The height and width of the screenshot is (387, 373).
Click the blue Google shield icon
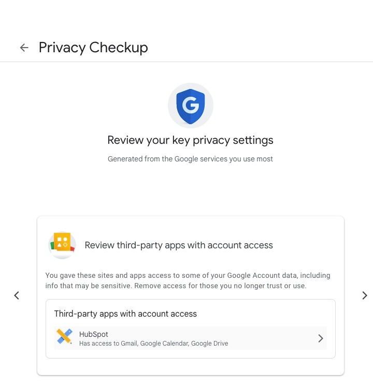pyautogui.click(x=191, y=105)
